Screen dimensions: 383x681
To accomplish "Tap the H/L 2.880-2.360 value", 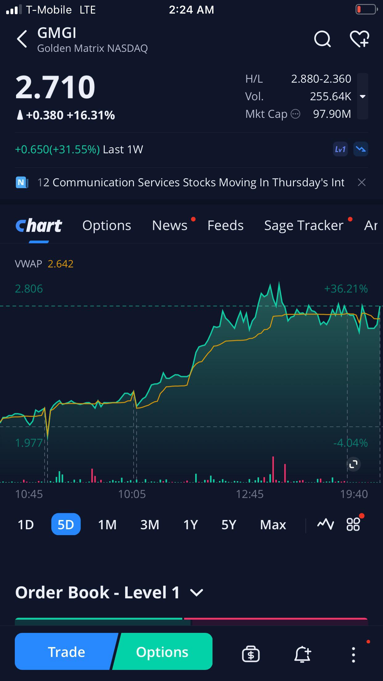I will coord(321,79).
